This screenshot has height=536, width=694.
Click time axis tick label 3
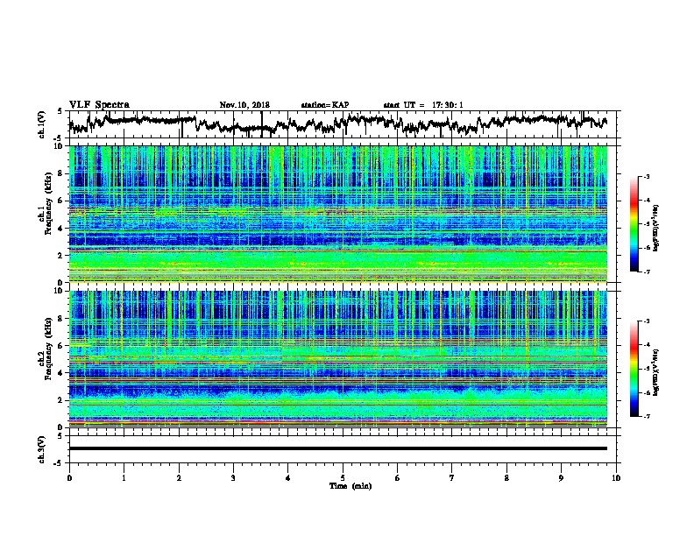tap(233, 478)
